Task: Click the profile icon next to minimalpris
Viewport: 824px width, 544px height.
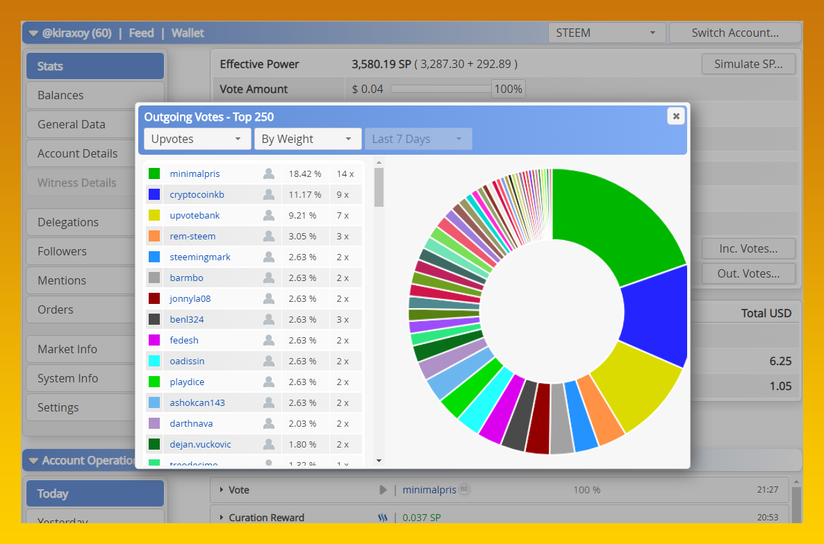Action: [269, 174]
